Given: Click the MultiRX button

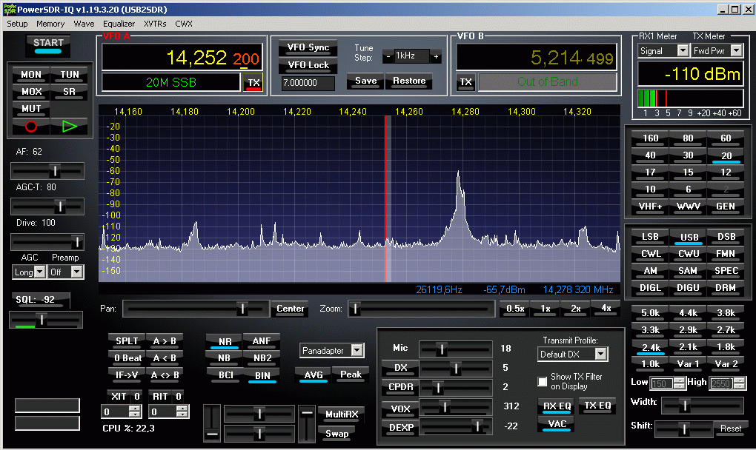Looking at the screenshot, I should 342,414.
